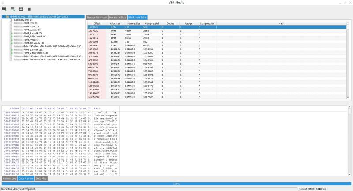Select the Data Preview tab
This screenshot has width=353, height=191.
(26, 178)
